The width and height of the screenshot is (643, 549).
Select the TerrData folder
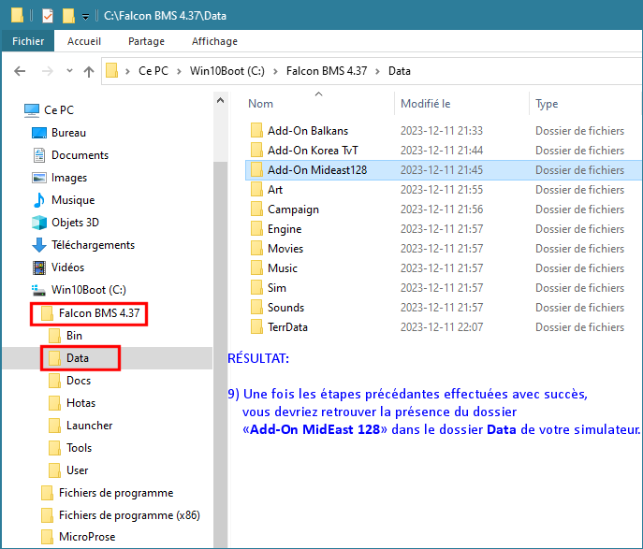coord(287,327)
